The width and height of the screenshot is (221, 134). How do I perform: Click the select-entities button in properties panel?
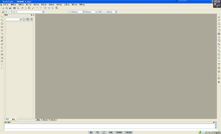click(x=28, y=19)
